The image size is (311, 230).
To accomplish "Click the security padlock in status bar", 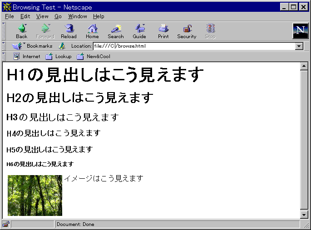I will point(6,224).
